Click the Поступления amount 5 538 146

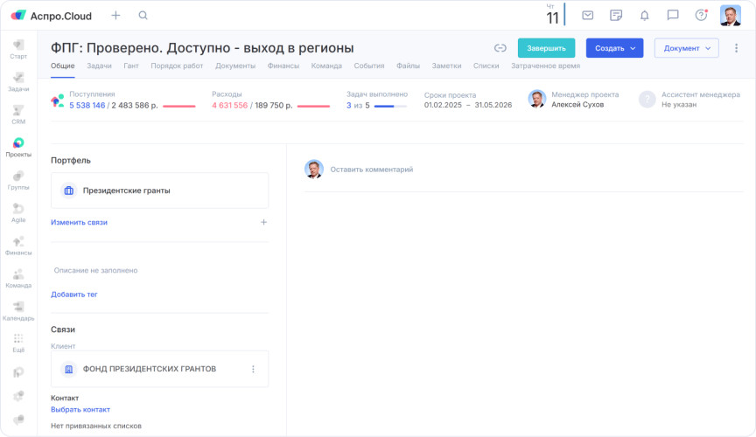click(x=87, y=106)
